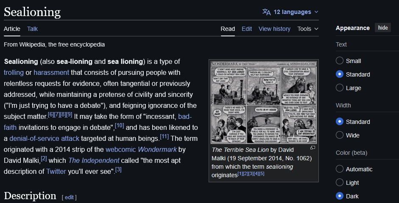Select Small text size
399x203 pixels.
(340, 61)
